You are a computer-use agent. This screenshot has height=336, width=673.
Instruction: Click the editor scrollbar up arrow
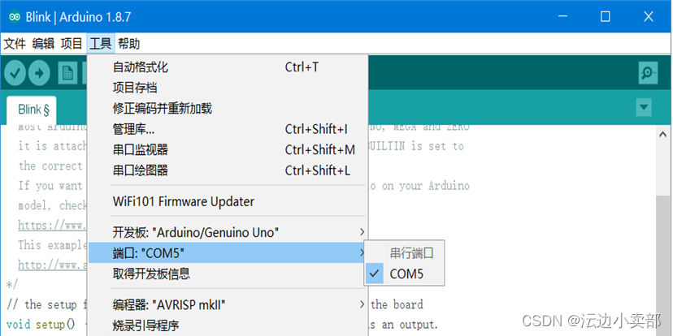(x=662, y=134)
